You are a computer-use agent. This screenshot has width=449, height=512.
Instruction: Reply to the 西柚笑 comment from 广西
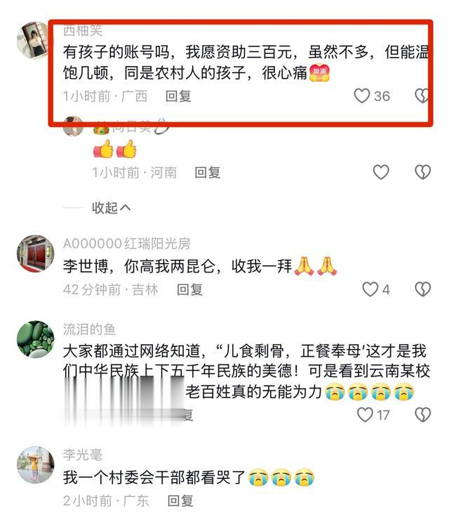(178, 96)
